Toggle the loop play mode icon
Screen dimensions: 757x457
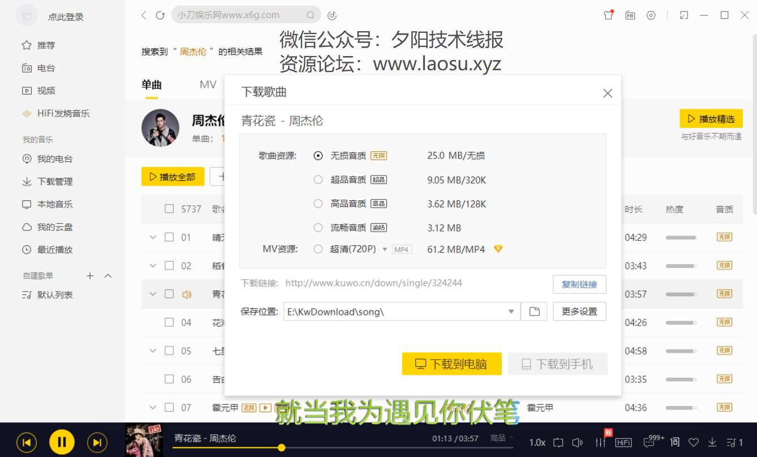558,442
